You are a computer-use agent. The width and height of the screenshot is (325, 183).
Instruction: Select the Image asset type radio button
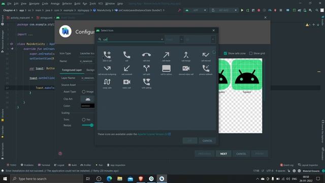(x=83, y=91)
